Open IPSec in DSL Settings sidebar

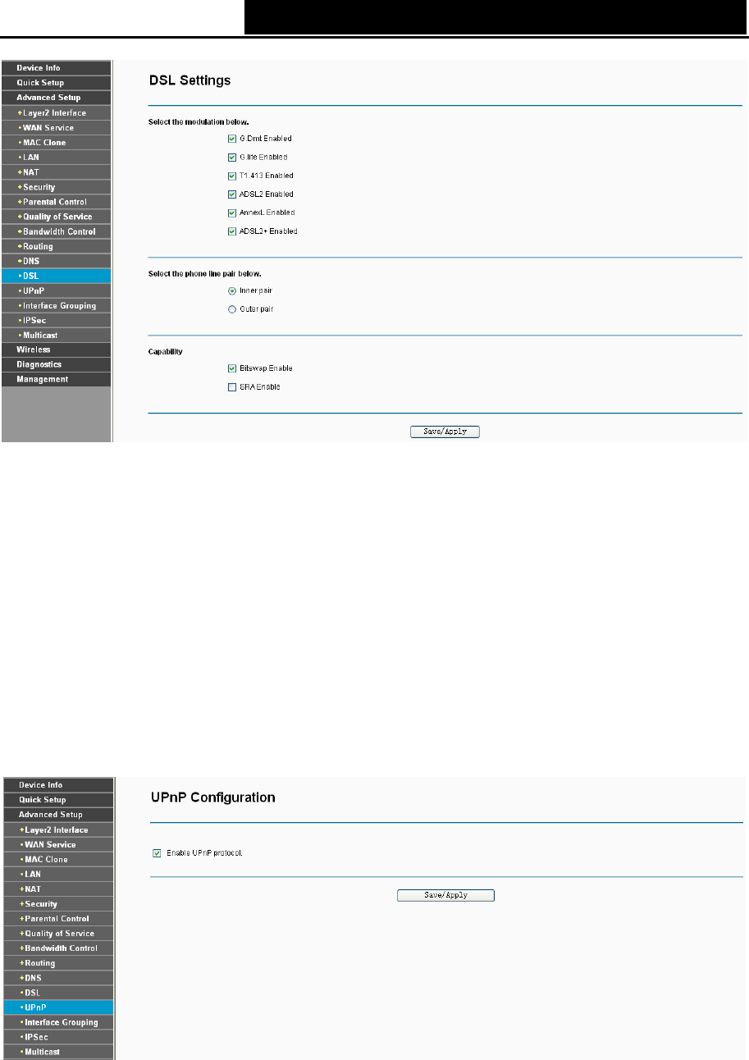56,321
